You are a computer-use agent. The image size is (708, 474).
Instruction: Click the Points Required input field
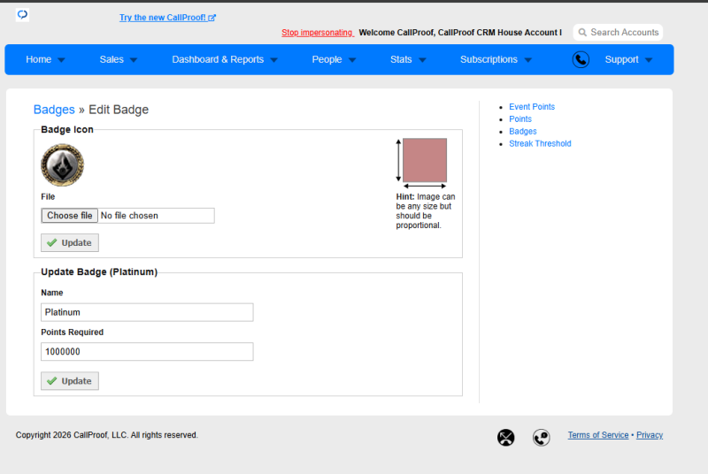coord(147,352)
